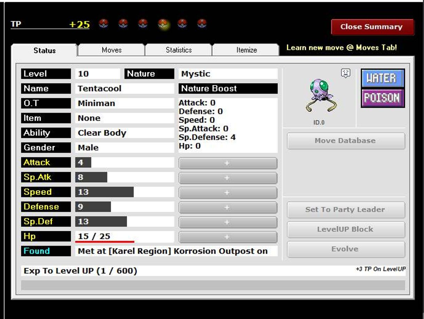Click the yellow Attack stat label
The width and height of the screenshot is (424, 319).
click(x=46, y=162)
